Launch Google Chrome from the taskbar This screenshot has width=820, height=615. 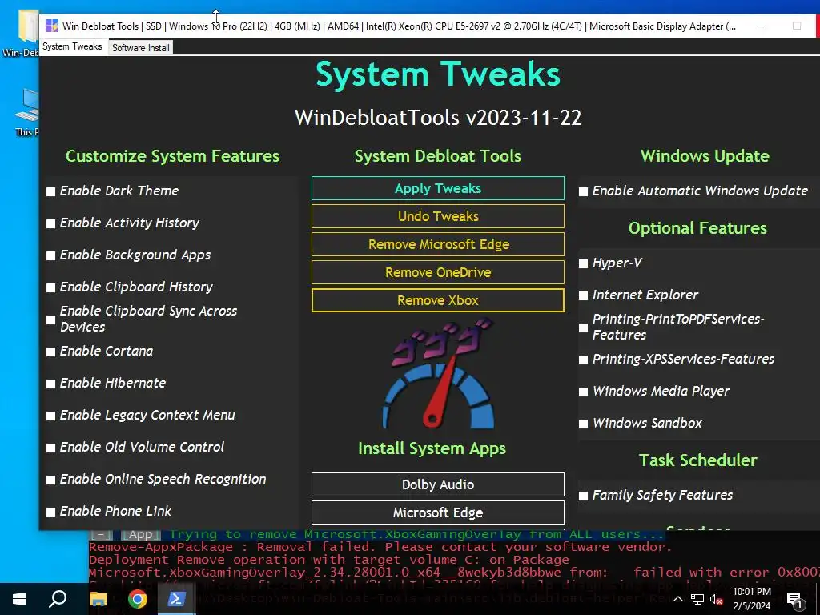point(137,599)
